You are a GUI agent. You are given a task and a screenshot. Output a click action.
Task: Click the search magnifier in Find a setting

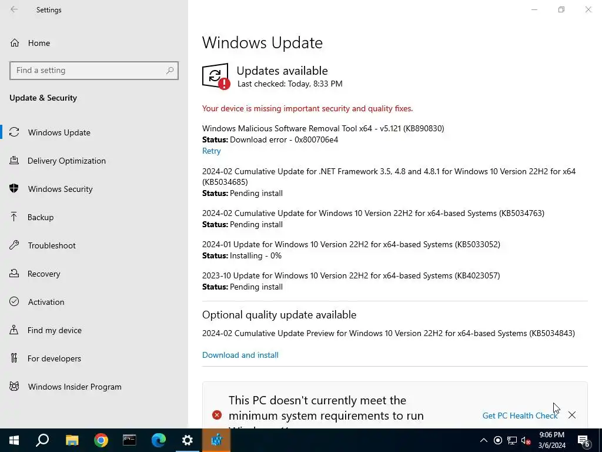click(170, 71)
